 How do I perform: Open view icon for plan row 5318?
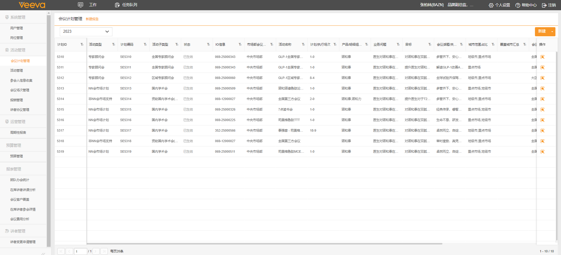[x=542, y=141]
